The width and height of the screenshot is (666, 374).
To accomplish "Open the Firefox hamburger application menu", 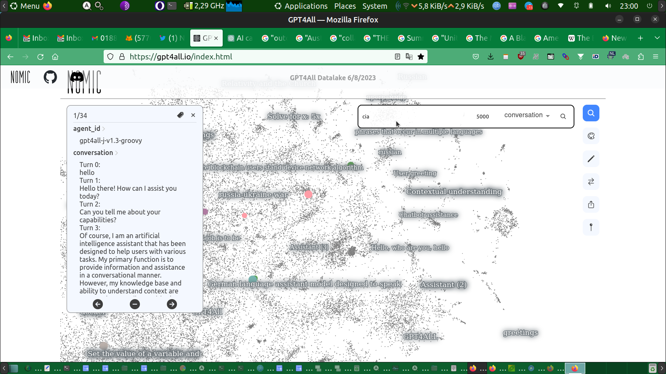I will [x=656, y=57].
